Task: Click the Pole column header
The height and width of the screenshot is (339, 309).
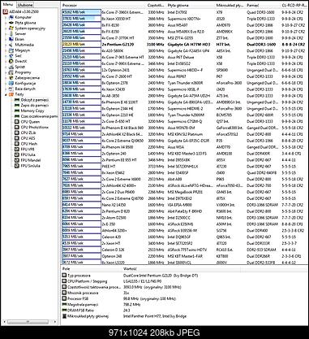Action: tap(92, 269)
